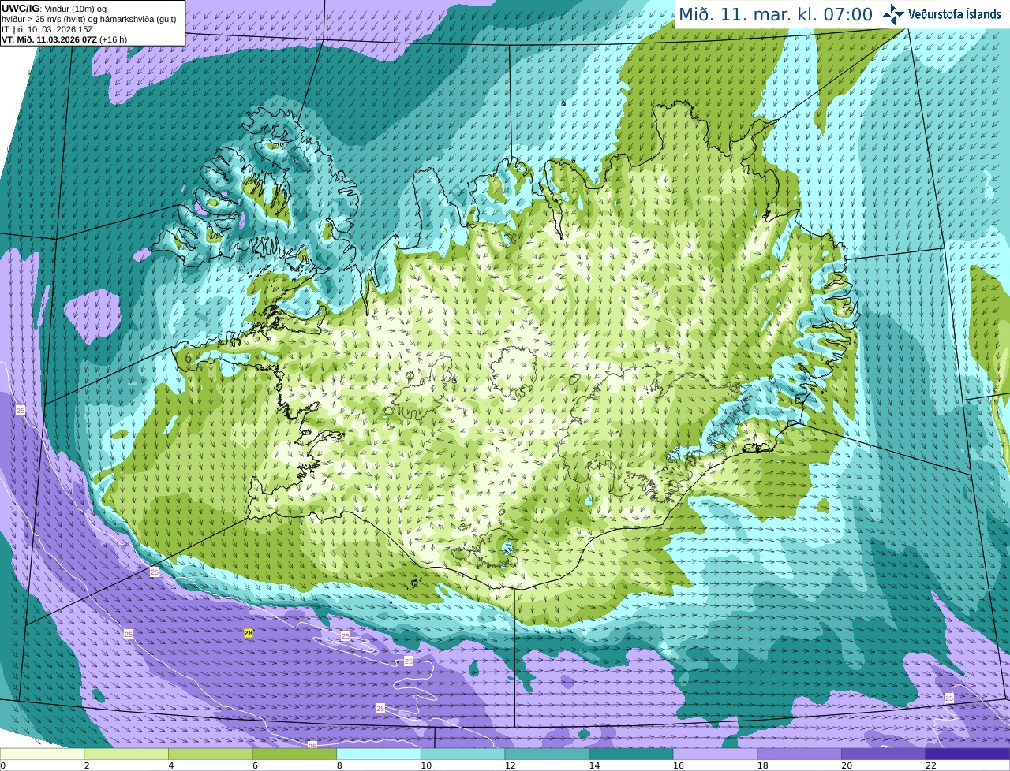Click the 'UWC/IG: Vindur (10m) og' title line

pyautogui.click(x=54, y=9)
